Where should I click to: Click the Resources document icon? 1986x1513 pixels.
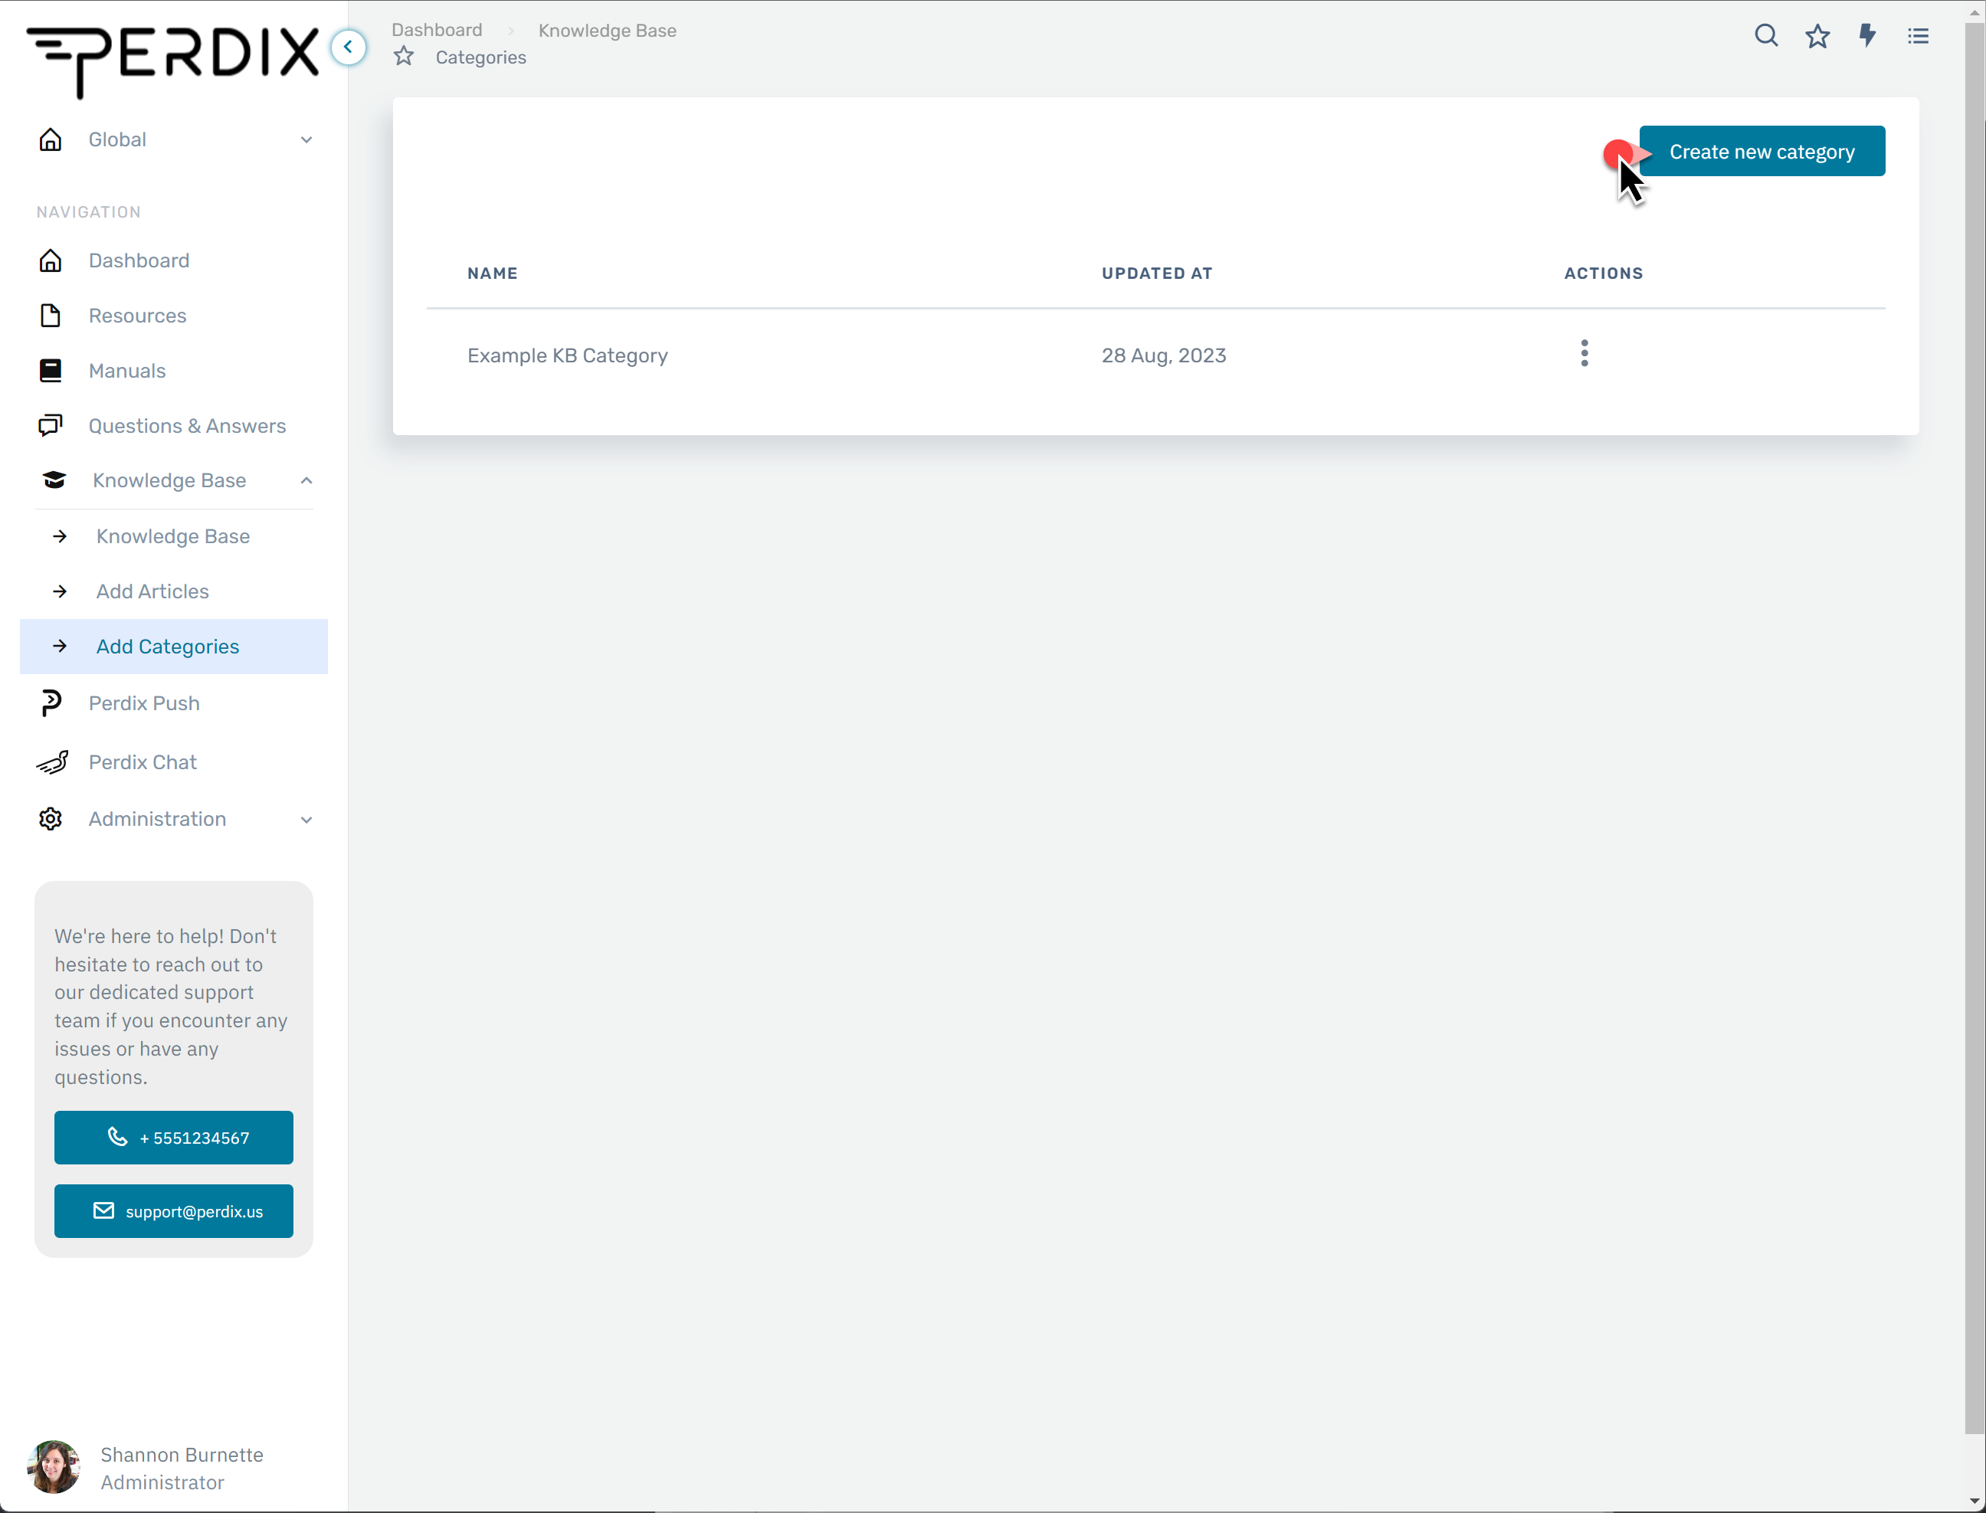(51, 315)
